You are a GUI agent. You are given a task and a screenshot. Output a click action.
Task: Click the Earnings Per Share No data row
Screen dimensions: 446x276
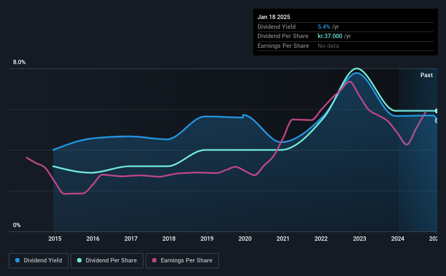(346, 46)
